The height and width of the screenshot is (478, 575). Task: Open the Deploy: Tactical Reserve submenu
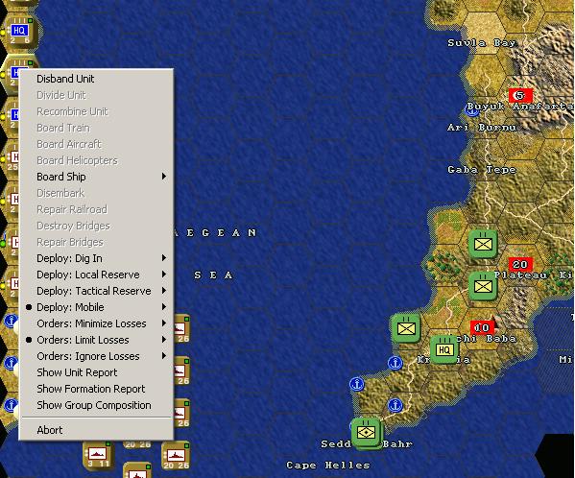95,291
